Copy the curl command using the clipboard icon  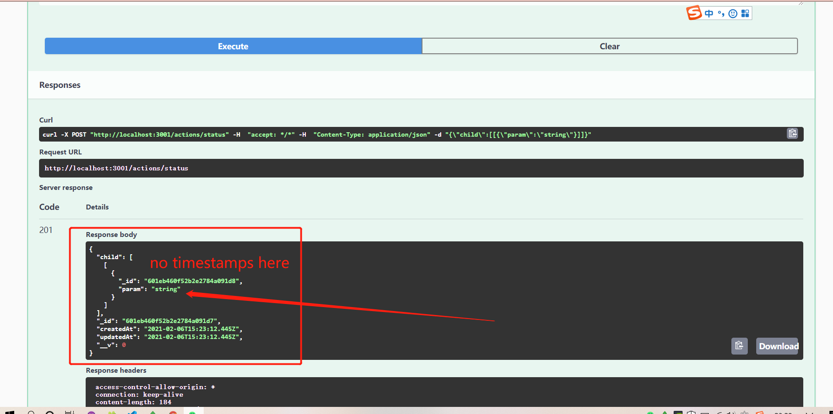[x=793, y=134]
